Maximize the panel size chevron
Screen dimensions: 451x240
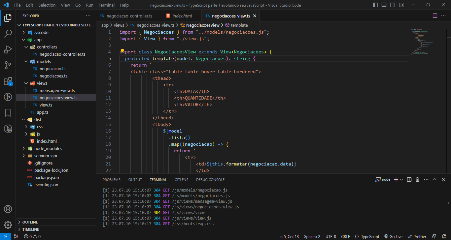[435, 180]
